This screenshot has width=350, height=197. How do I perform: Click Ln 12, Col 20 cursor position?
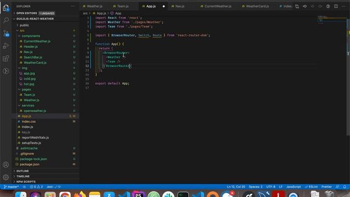point(236,187)
